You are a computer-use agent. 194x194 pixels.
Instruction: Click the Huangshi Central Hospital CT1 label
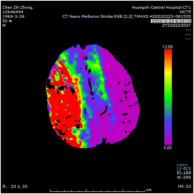pyautogui.click(x=161, y=8)
